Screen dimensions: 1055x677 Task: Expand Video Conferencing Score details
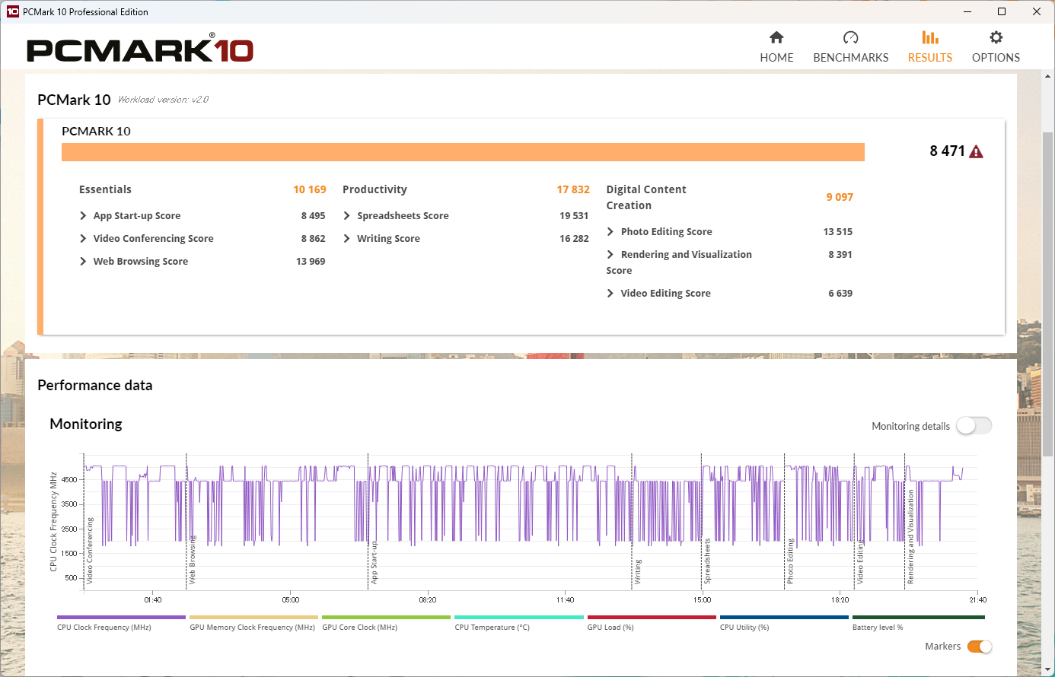pos(83,239)
